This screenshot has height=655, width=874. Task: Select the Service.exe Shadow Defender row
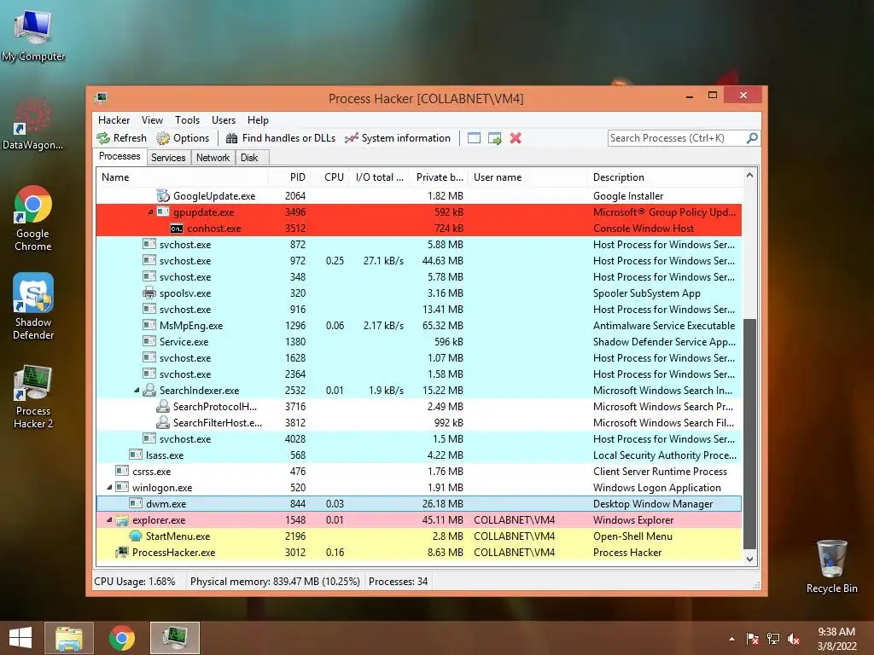point(419,341)
